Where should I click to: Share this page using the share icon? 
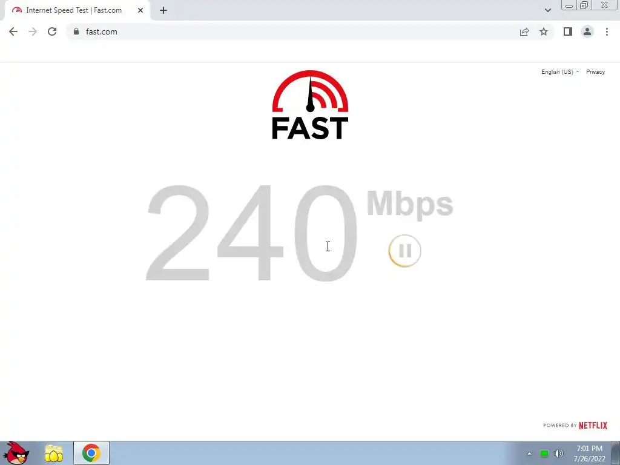(524, 31)
